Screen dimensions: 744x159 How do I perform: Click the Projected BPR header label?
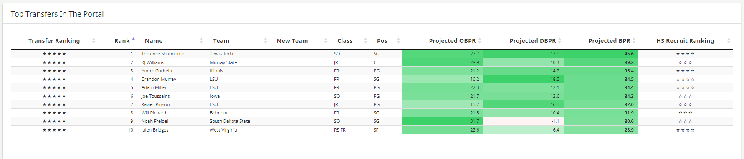point(609,41)
